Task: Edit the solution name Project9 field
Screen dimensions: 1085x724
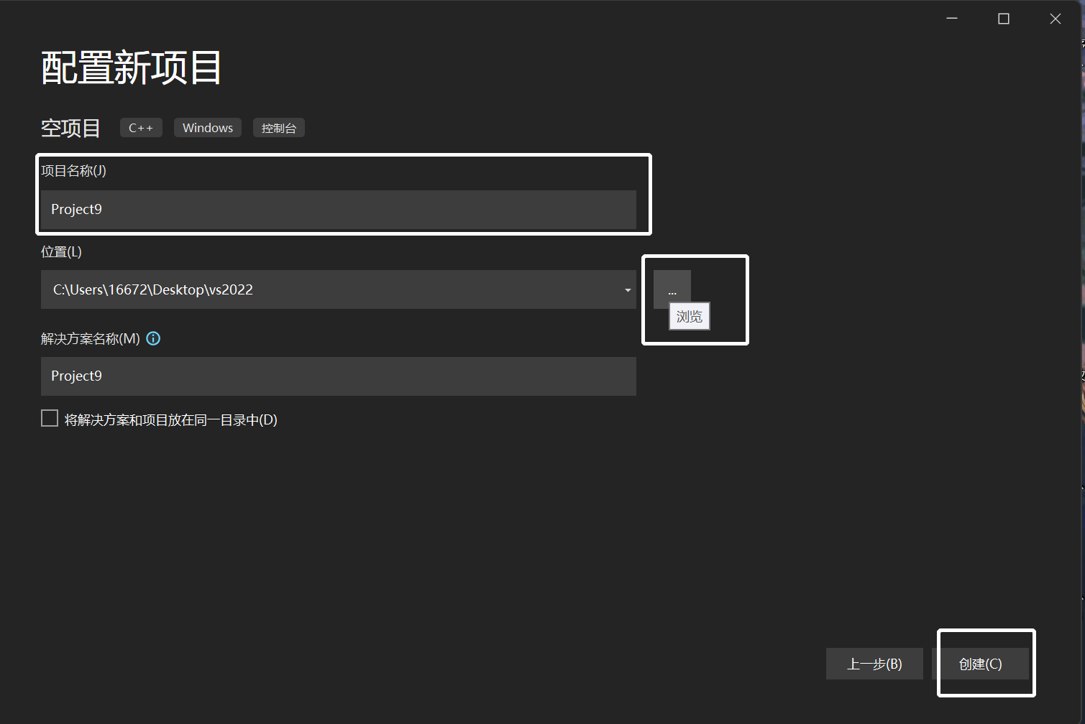Action: 338,376
